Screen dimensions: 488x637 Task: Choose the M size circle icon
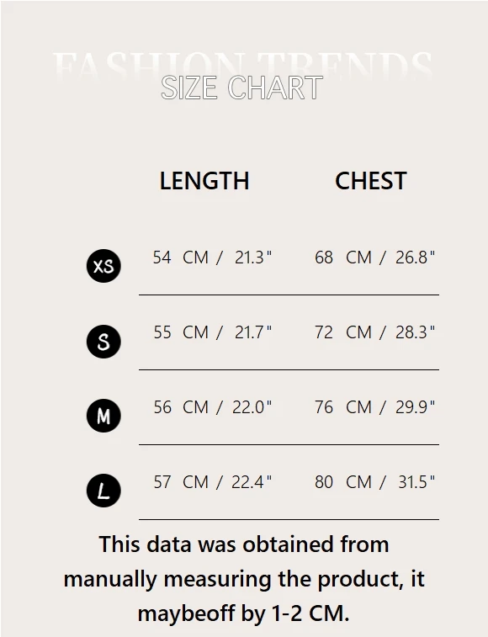click(x=103, y=416)
